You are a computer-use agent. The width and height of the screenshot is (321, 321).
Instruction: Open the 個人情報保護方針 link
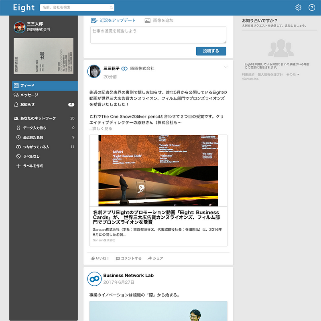pos(270,75)
